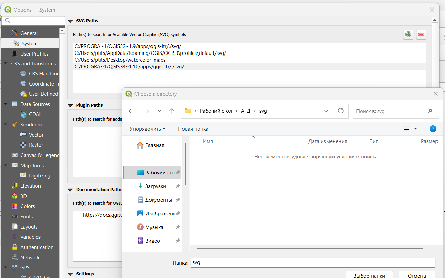The width and height of the screenshot is (445, 278).
Task: Open the address bar history dropdown
Action: (x=326, y=111)
